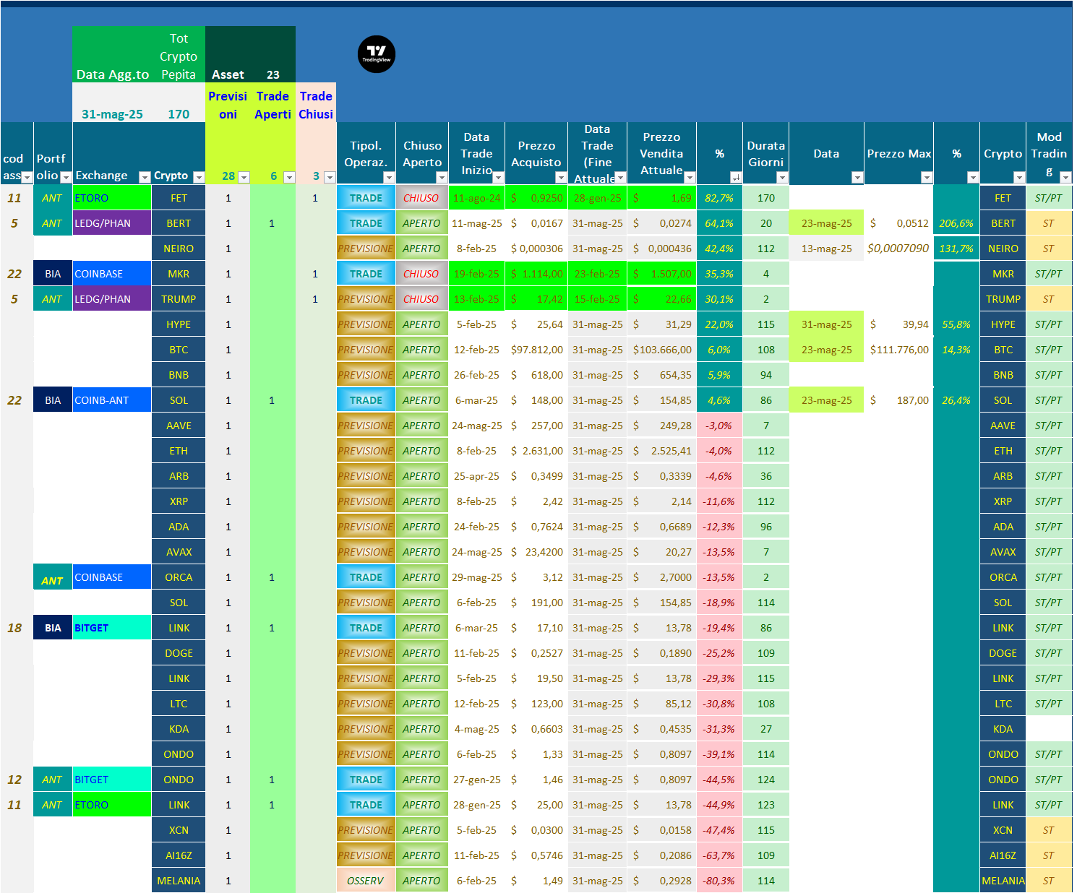
Task: Open the Exchange column filter dropdown
Action: coord(144,178)
